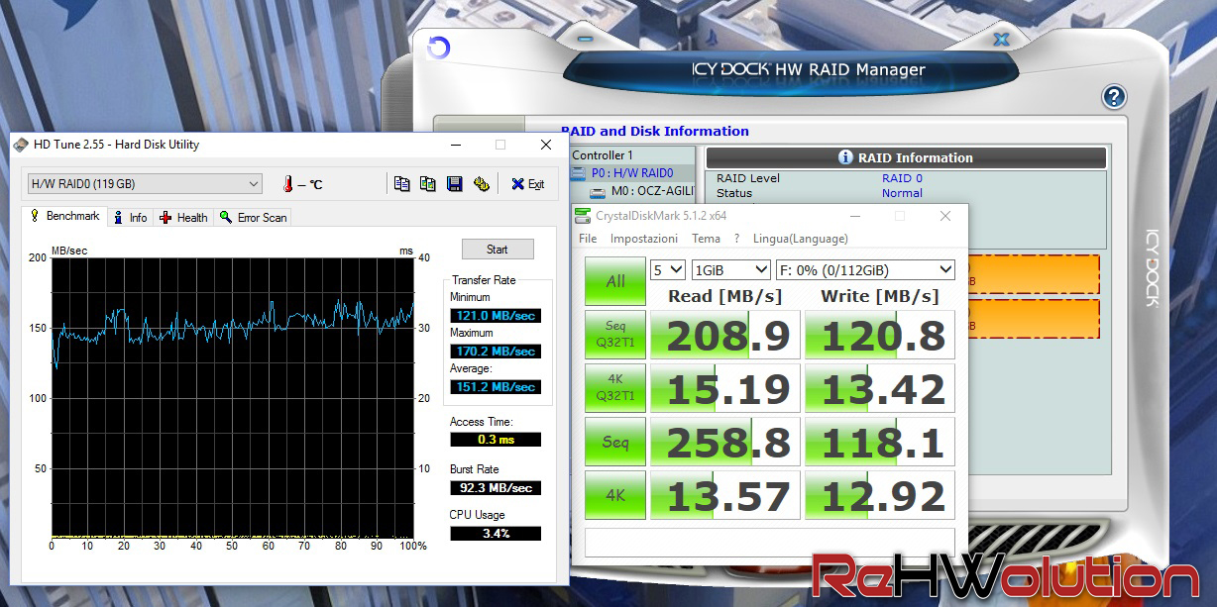The width and height of the screenshot is (1217, 607).
Task: Click the 258.8 Seq read result
Action: (724, 442)
